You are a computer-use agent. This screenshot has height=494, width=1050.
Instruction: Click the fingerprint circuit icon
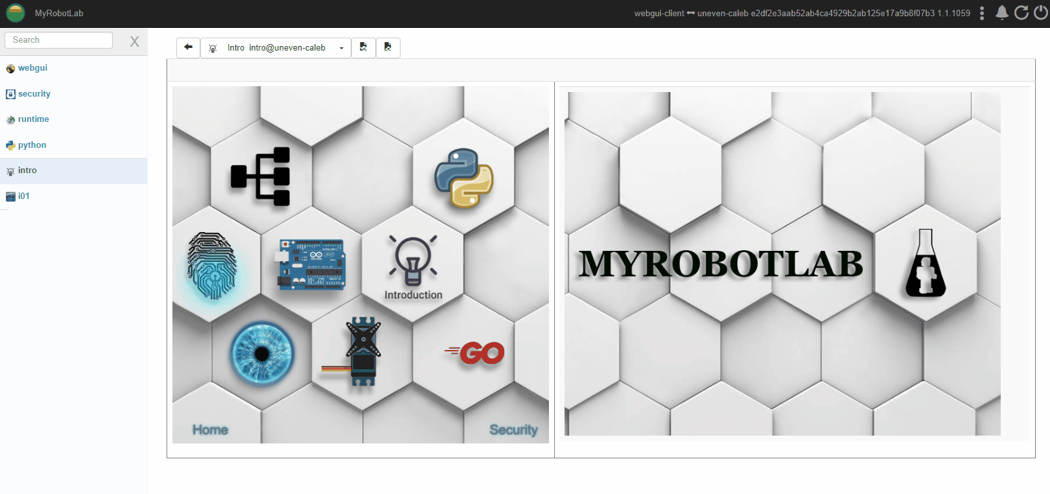pos(212,266)
